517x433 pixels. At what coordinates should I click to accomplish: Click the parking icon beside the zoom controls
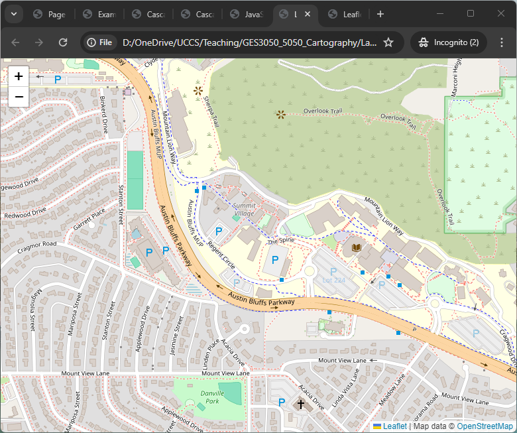pos(58,80)
